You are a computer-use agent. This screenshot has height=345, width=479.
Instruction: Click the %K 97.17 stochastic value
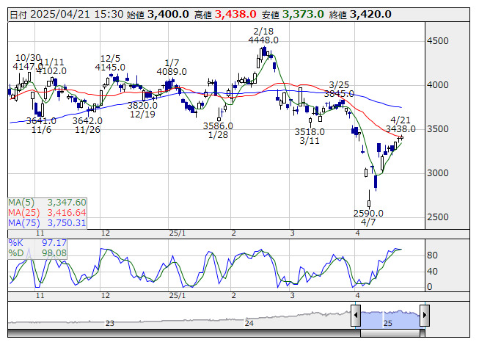coord(37,243)
